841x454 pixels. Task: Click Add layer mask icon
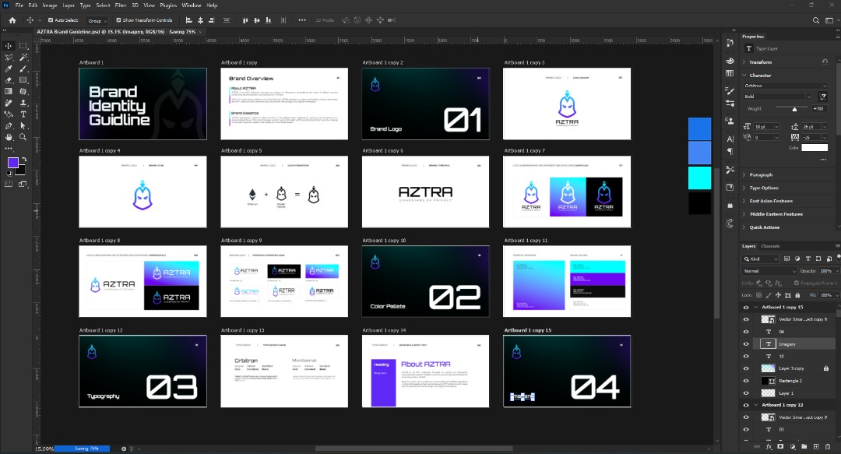click(x=780, y=446)
